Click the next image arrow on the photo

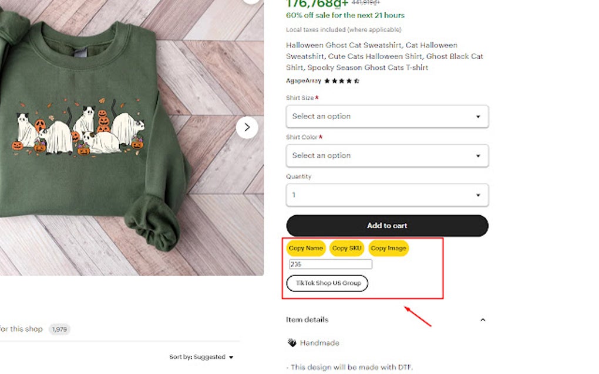[x=247, y=127]
